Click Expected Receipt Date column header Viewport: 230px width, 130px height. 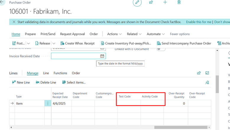pyautogui.click(x=60, y=95)
